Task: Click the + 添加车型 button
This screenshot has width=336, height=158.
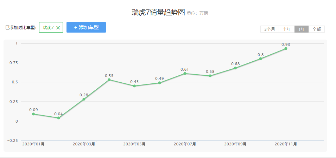Action: click(x=86, y=27)
